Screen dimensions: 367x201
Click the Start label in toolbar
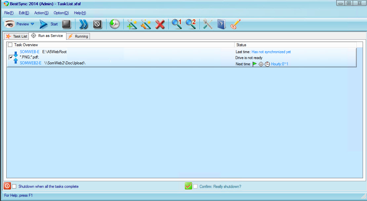coord(54,24)
